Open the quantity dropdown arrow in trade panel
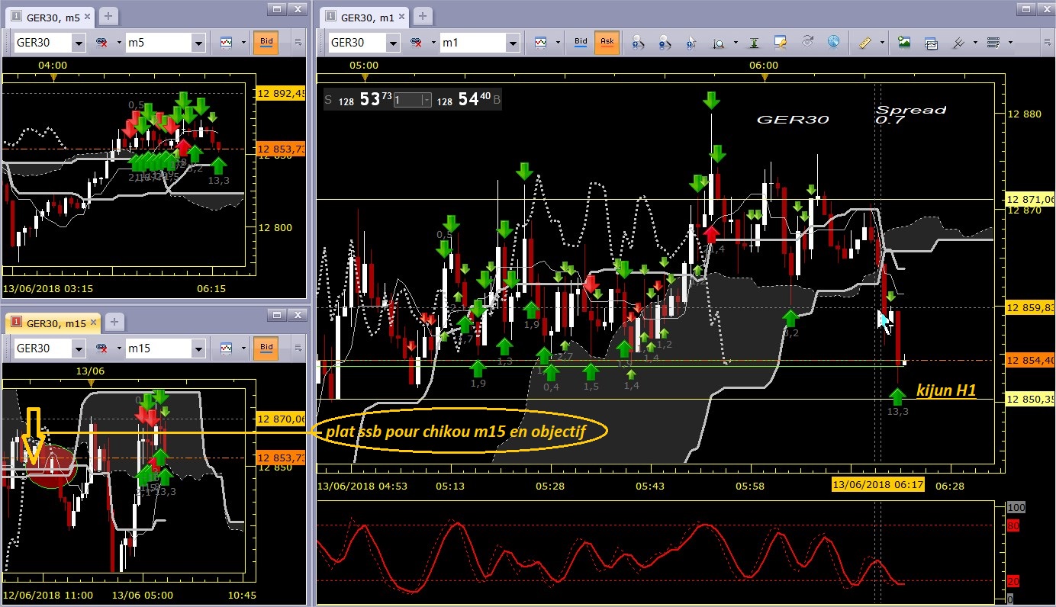 (x=427, y=100)
